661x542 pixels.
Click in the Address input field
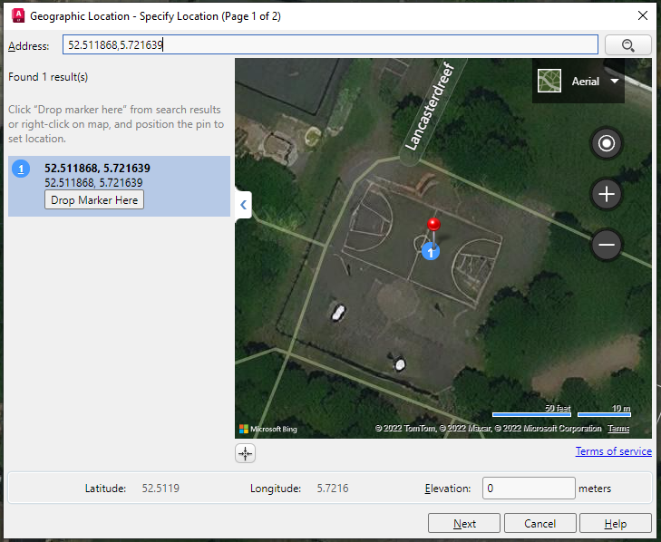coord(330,45)
